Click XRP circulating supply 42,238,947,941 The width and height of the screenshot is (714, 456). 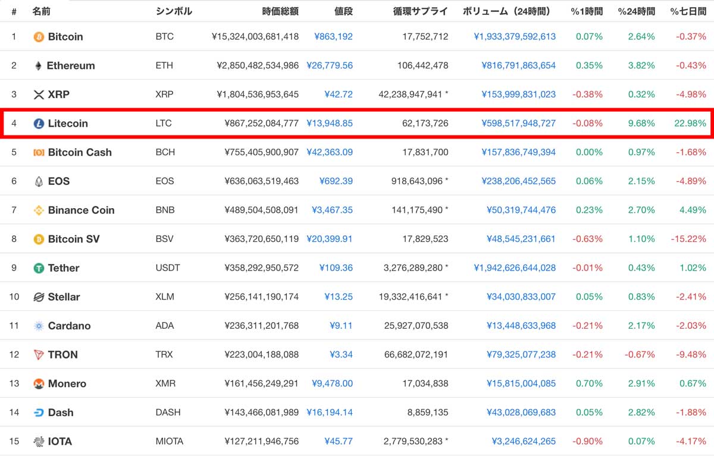tap(411, 95)
